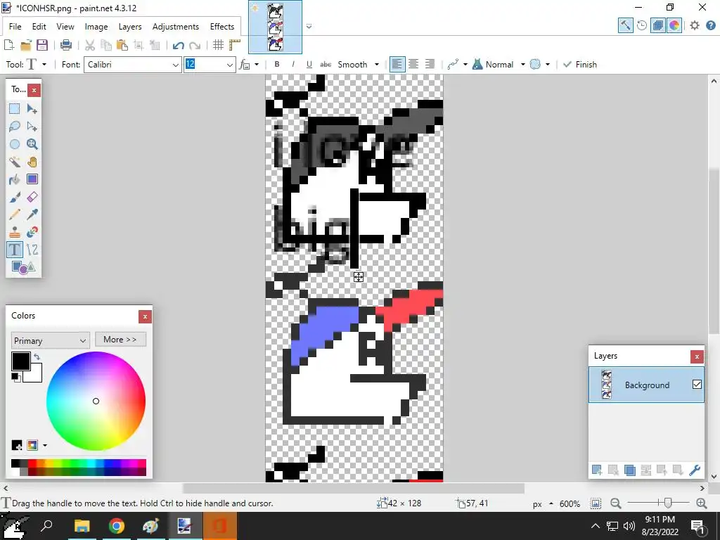Open the font size dropdown
The image size is (720, 540).
click(x=230, y=65)
